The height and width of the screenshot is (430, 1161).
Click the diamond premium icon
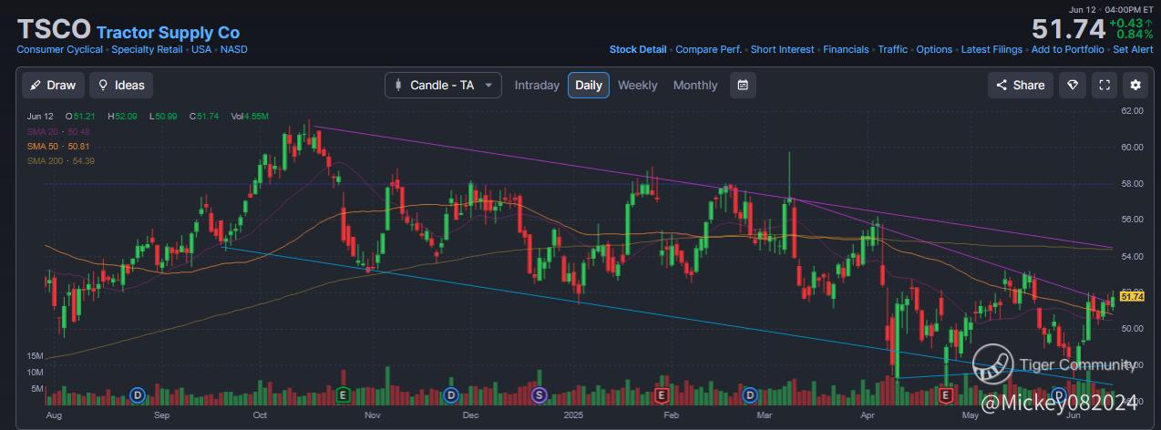pos(1074,85)
